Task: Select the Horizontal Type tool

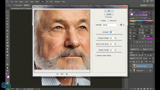Action: pos(7,58)
